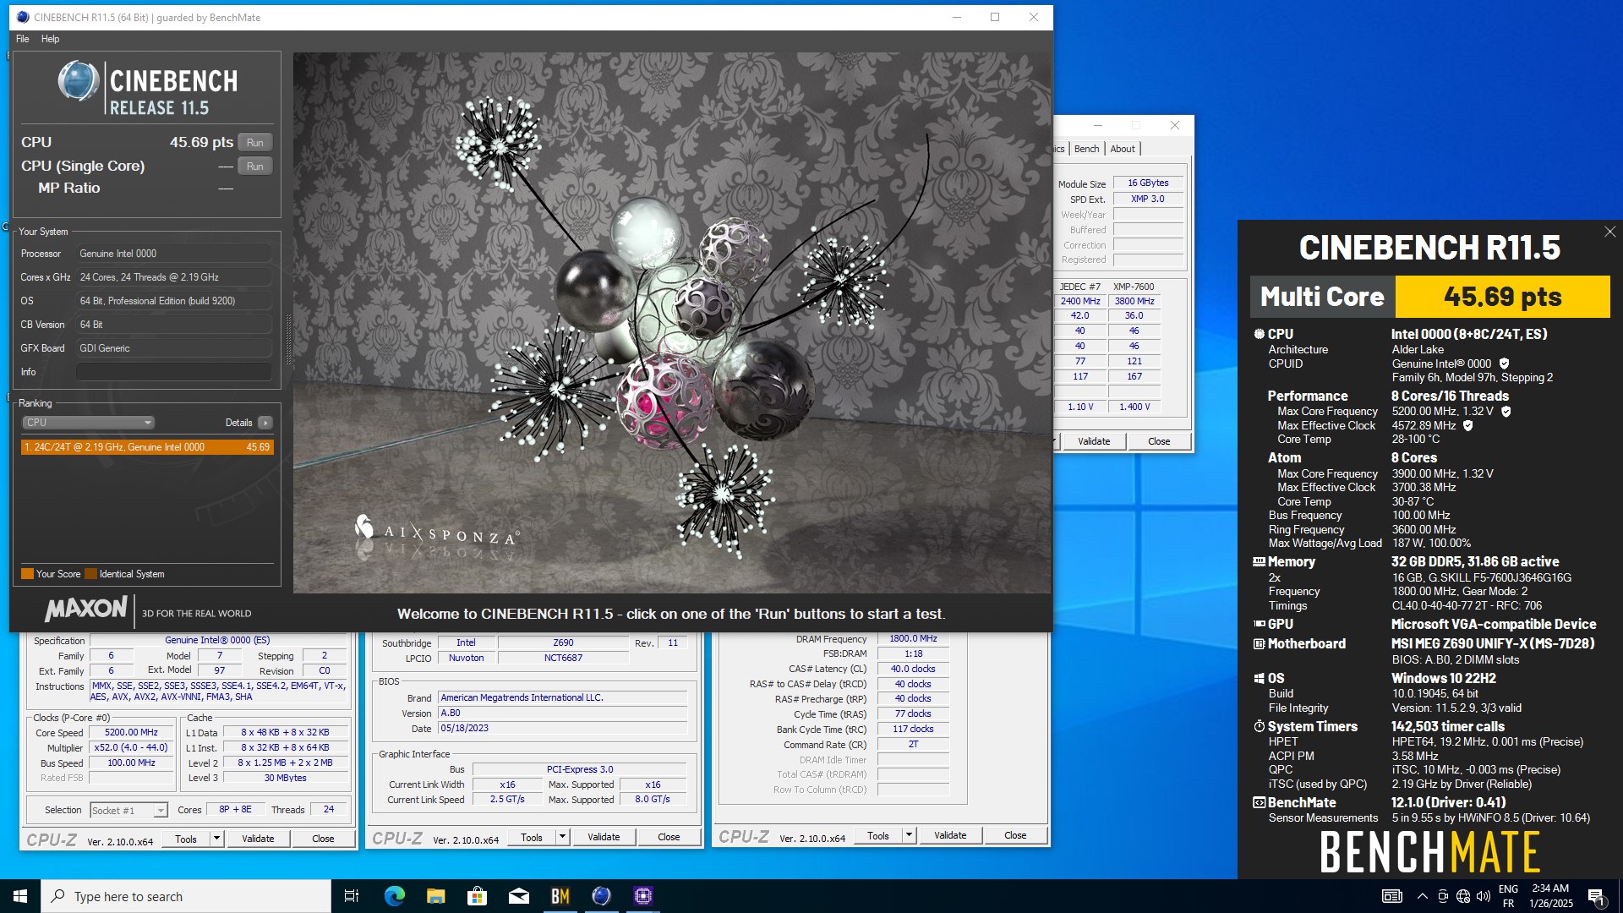Open the File menu in Cinebench

[x=23, y=39]
